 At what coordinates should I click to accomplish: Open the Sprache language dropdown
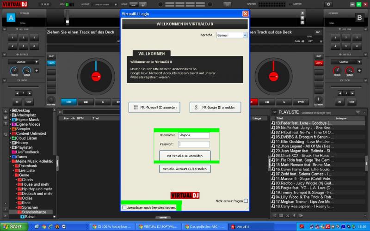click(x=232, y=35)
